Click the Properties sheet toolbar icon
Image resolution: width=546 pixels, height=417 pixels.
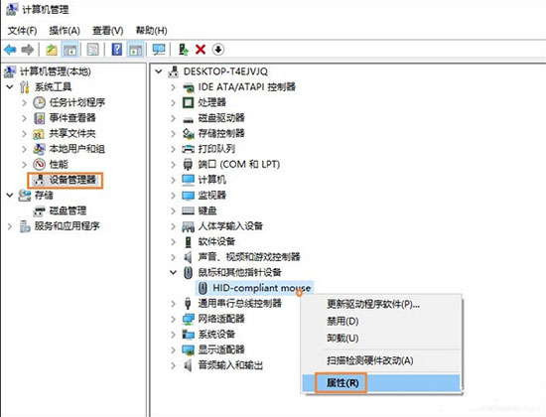[92, 50]
